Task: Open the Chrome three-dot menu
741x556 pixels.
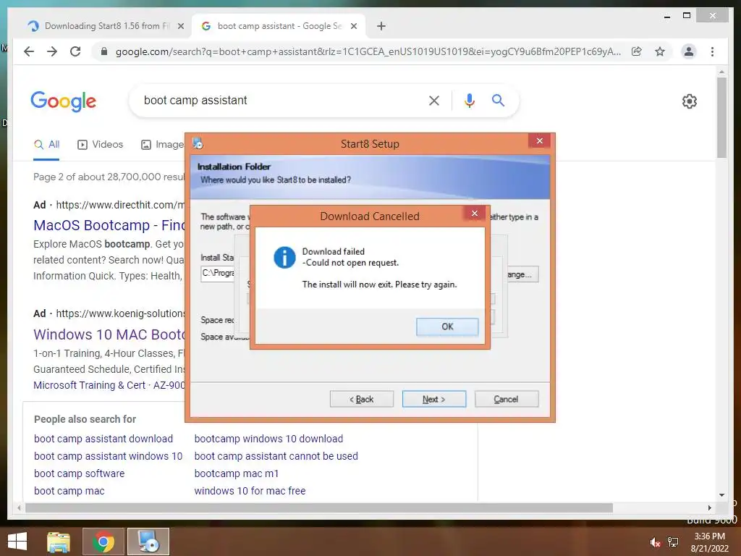Action: (712, 51)
